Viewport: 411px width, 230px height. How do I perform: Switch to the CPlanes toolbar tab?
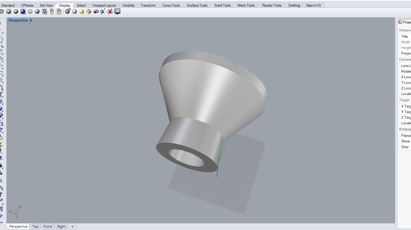[27, 5]
